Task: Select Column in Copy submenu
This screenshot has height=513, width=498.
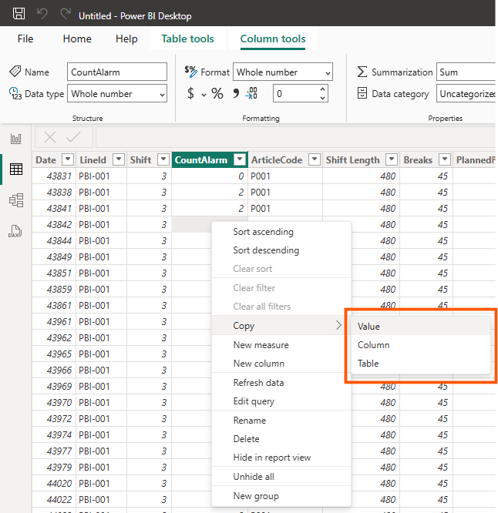Action: 374,345
